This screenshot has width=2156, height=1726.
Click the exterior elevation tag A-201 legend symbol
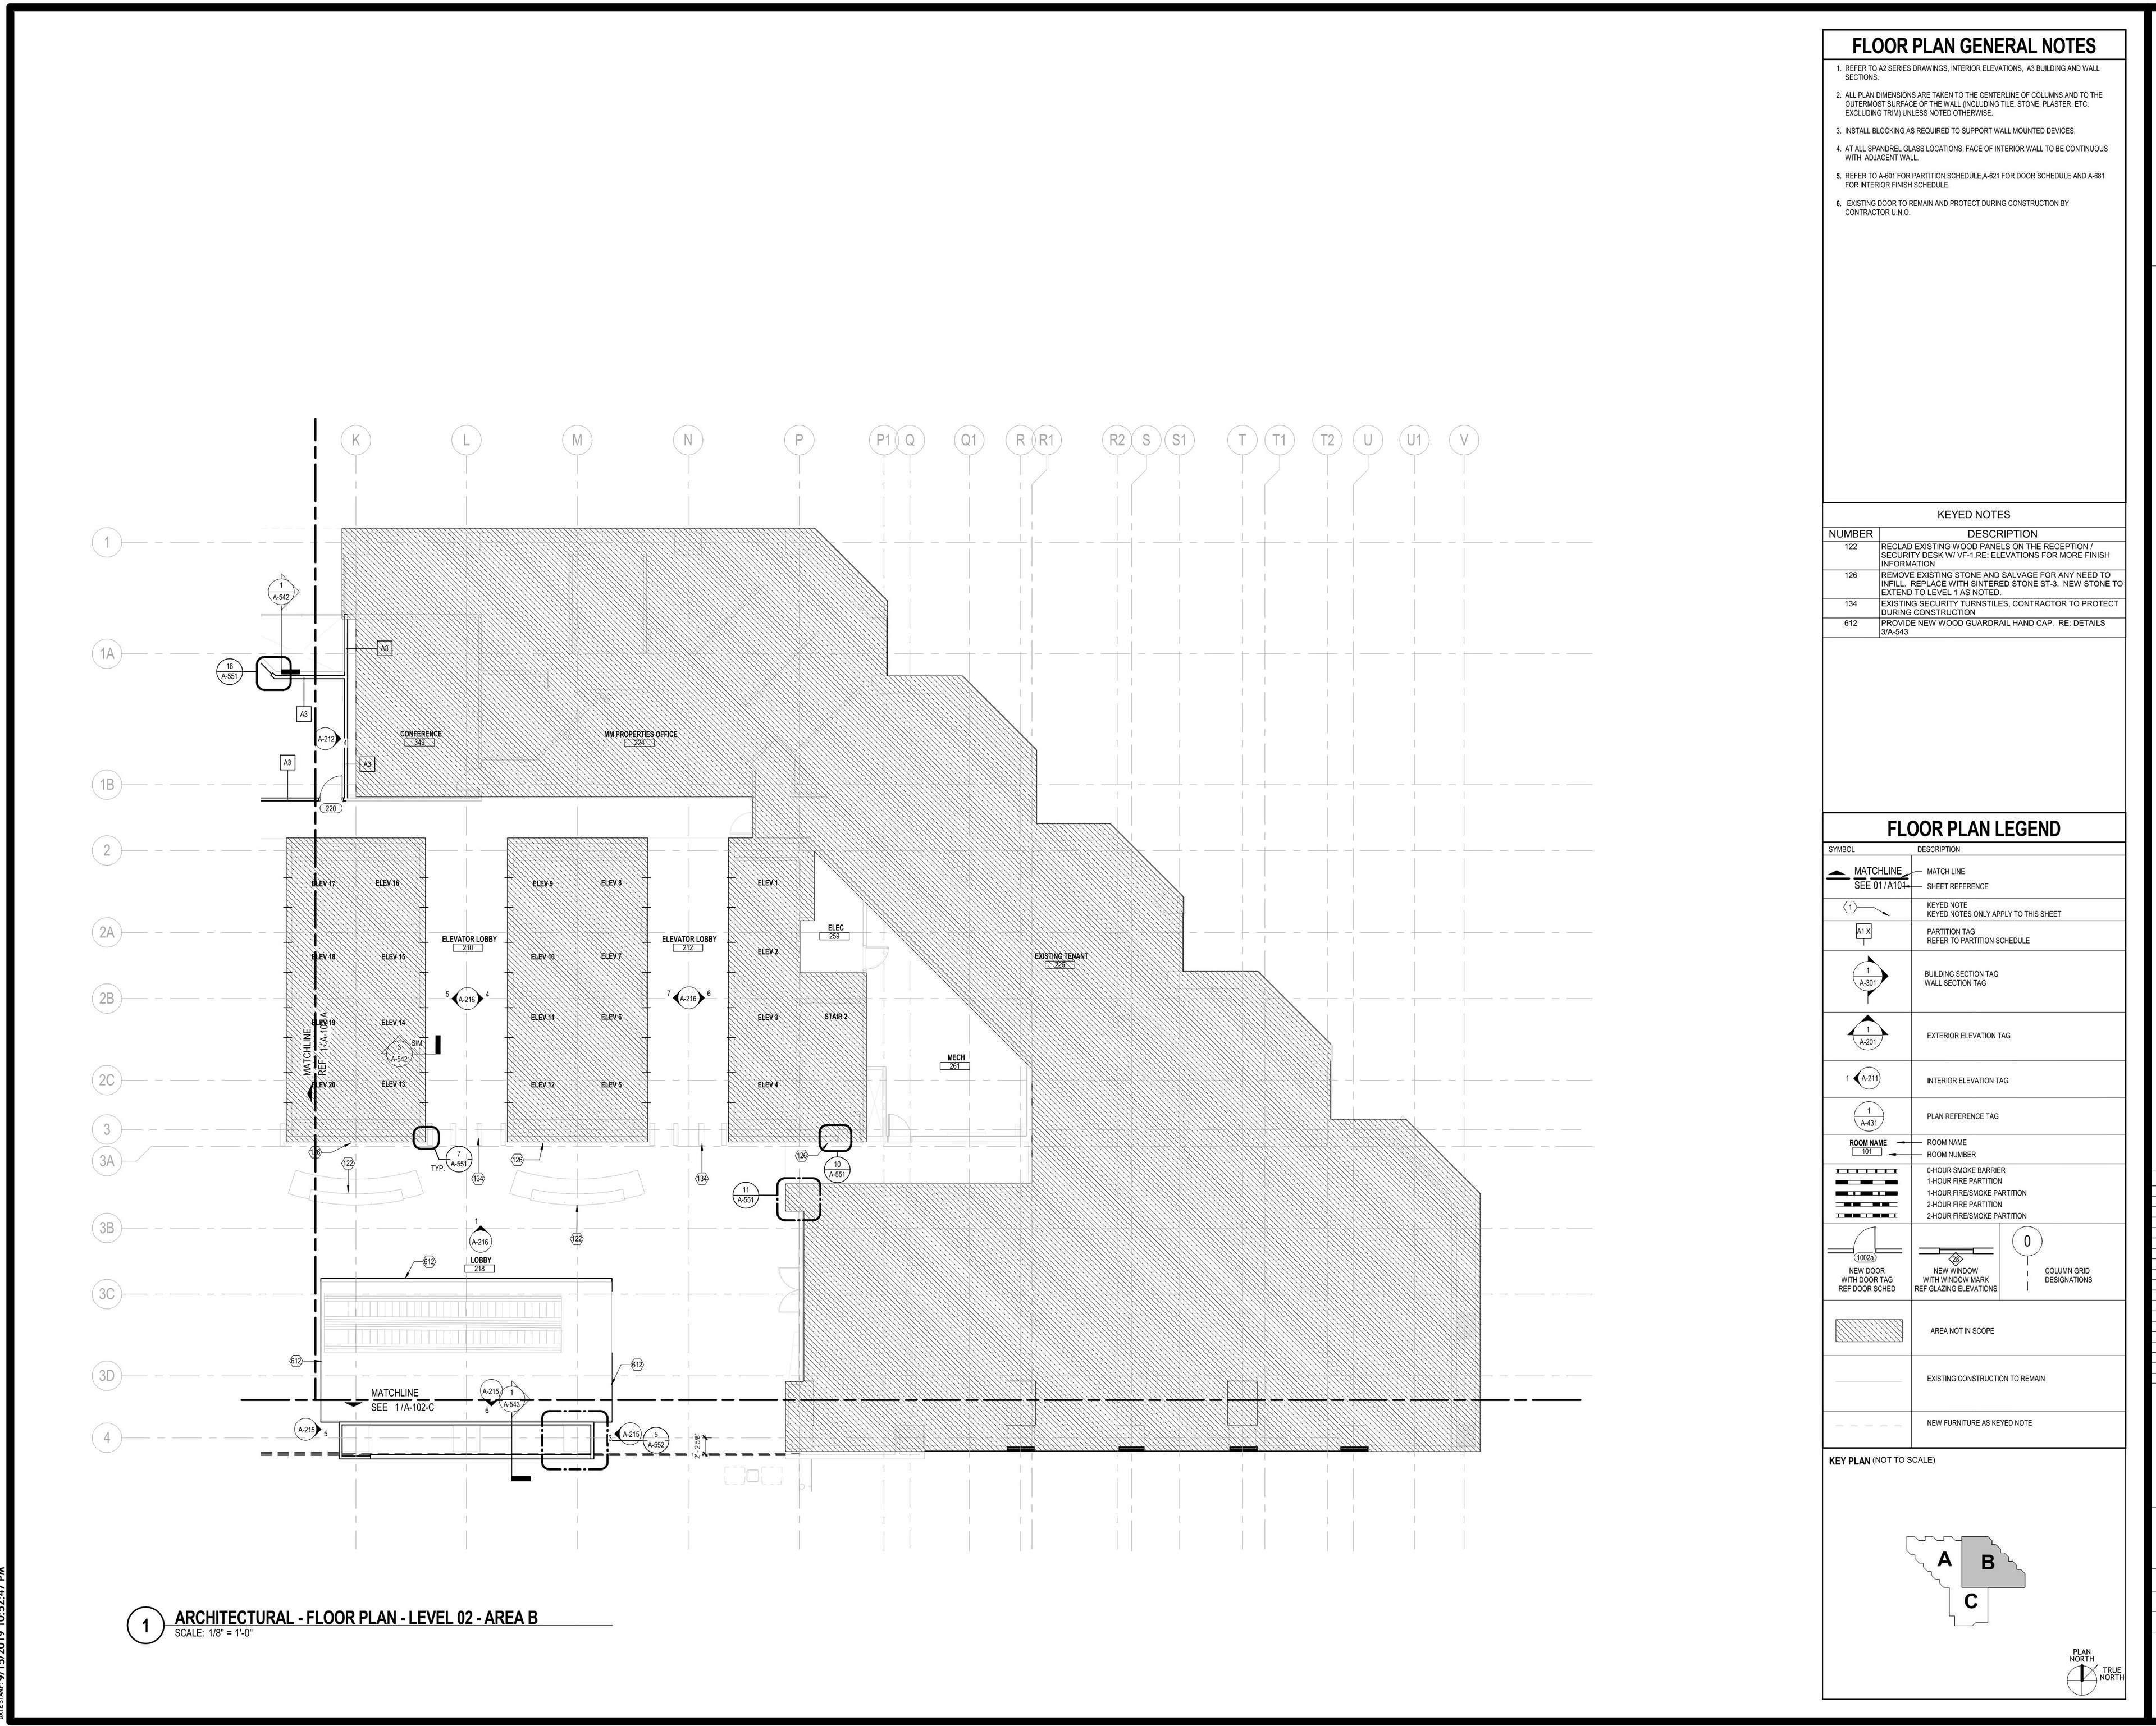click(x=1868, y=1036)
